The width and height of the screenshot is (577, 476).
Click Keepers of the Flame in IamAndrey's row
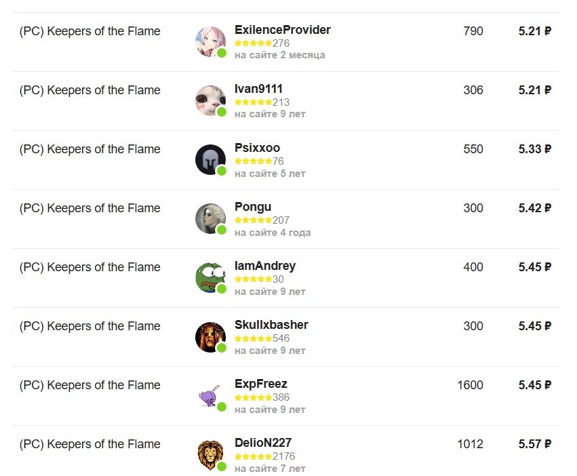click(89, 267)
